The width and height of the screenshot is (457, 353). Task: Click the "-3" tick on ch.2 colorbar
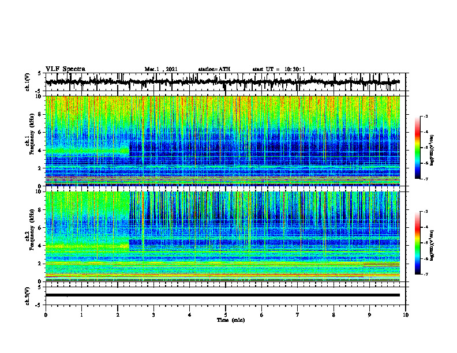[425, 212]
